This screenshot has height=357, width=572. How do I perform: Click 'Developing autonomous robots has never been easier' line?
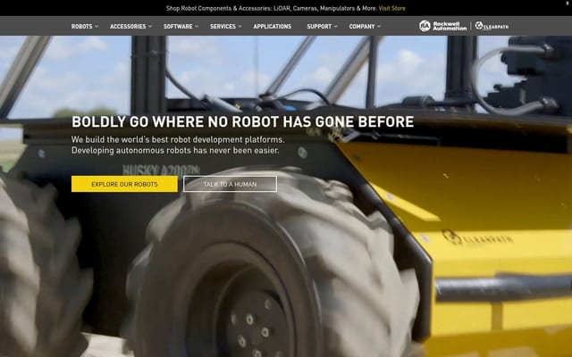175,150
